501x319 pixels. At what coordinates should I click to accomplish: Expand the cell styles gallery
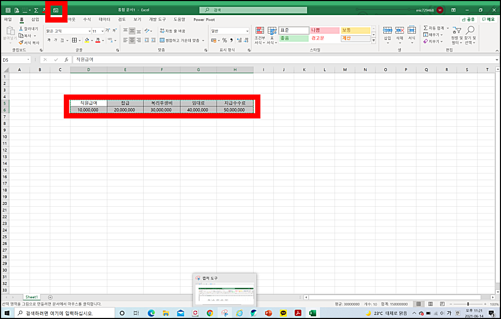pos(373,41)
